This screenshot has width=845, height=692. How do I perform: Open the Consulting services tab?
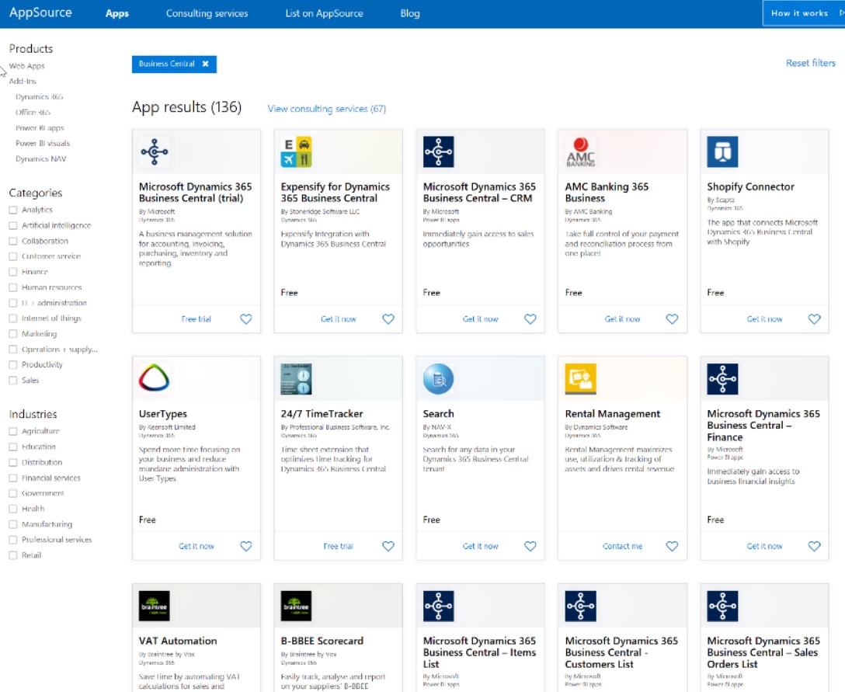[207, 13]
